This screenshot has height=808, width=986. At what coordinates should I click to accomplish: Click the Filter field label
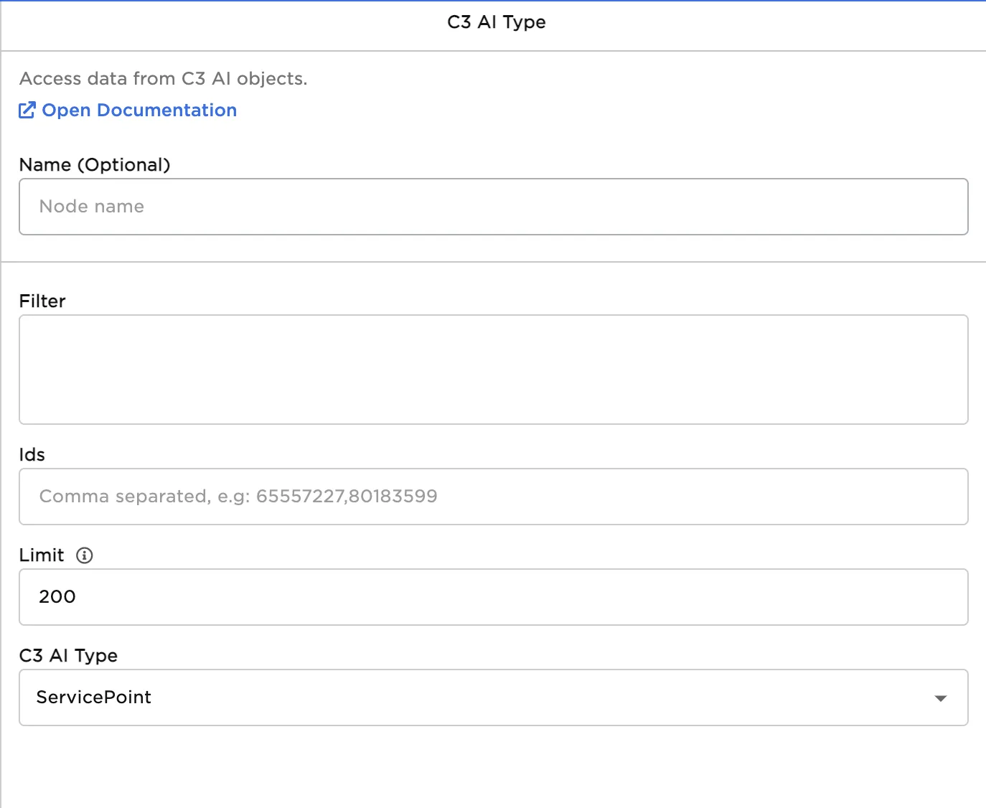42,301
